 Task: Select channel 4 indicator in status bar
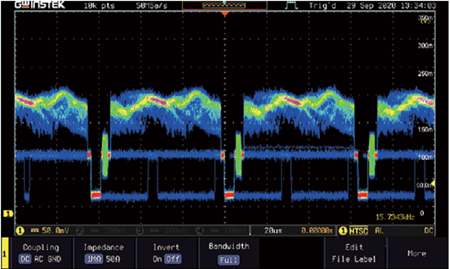[x=199, y=231]
